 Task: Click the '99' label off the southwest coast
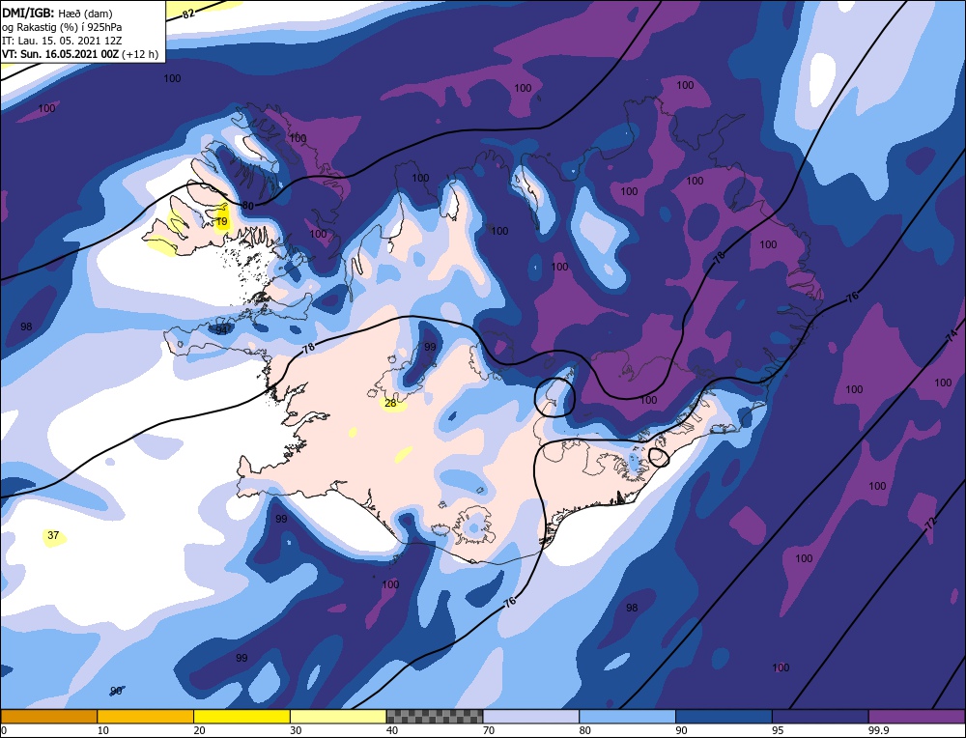(281, 520)
